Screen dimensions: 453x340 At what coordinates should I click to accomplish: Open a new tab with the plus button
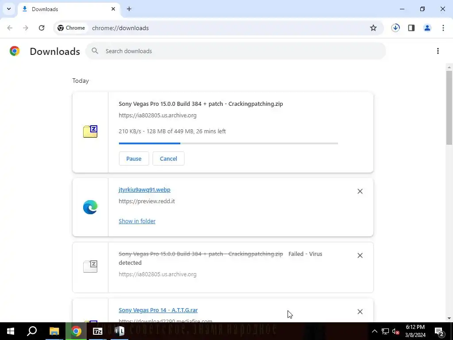pos(129,9)
